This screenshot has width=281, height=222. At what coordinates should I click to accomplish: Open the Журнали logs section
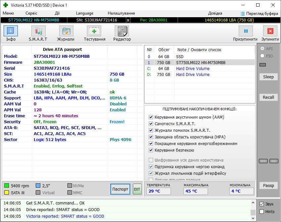click(66, 31)
